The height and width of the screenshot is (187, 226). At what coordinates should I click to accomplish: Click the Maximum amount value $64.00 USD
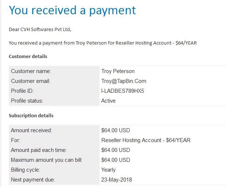116,160
